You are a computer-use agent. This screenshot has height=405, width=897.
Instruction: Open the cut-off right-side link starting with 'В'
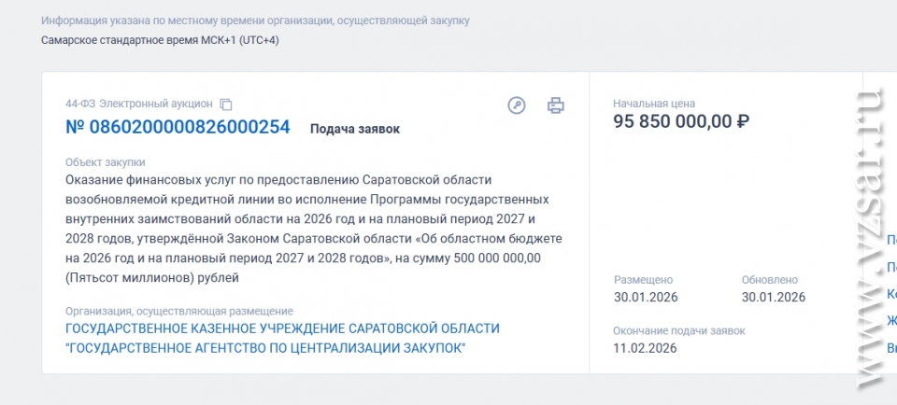click(891, 348)
